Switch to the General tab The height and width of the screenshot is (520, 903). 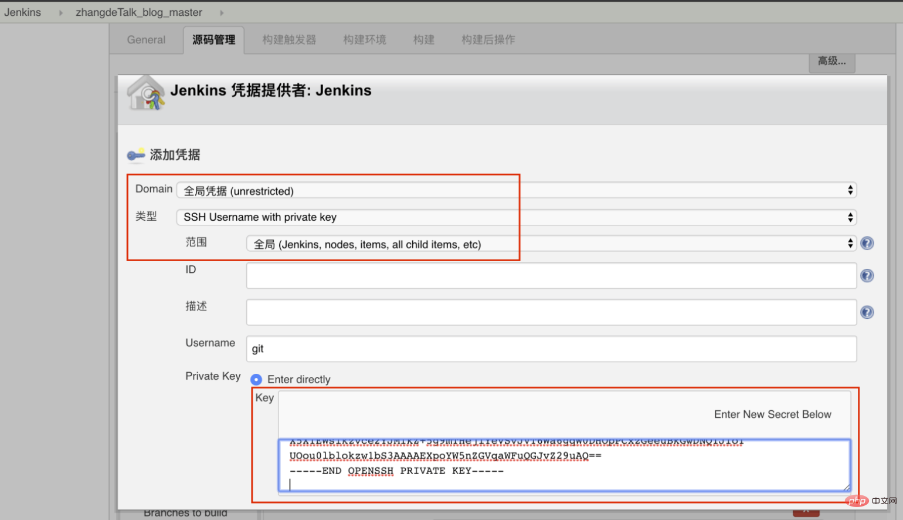click(146, 40)
